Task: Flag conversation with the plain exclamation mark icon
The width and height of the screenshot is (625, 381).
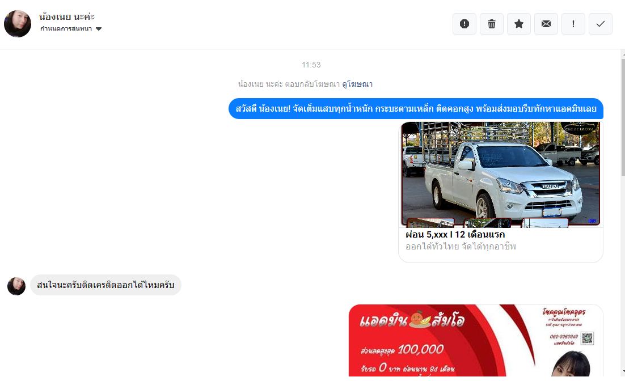Action: 573,24
